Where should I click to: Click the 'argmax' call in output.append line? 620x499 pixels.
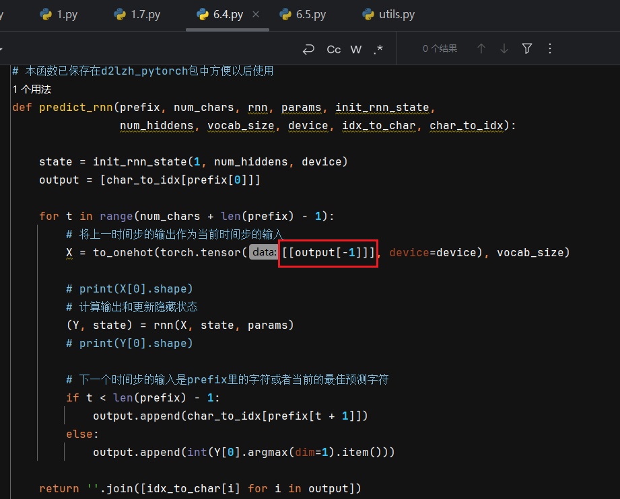coord(268,453)
